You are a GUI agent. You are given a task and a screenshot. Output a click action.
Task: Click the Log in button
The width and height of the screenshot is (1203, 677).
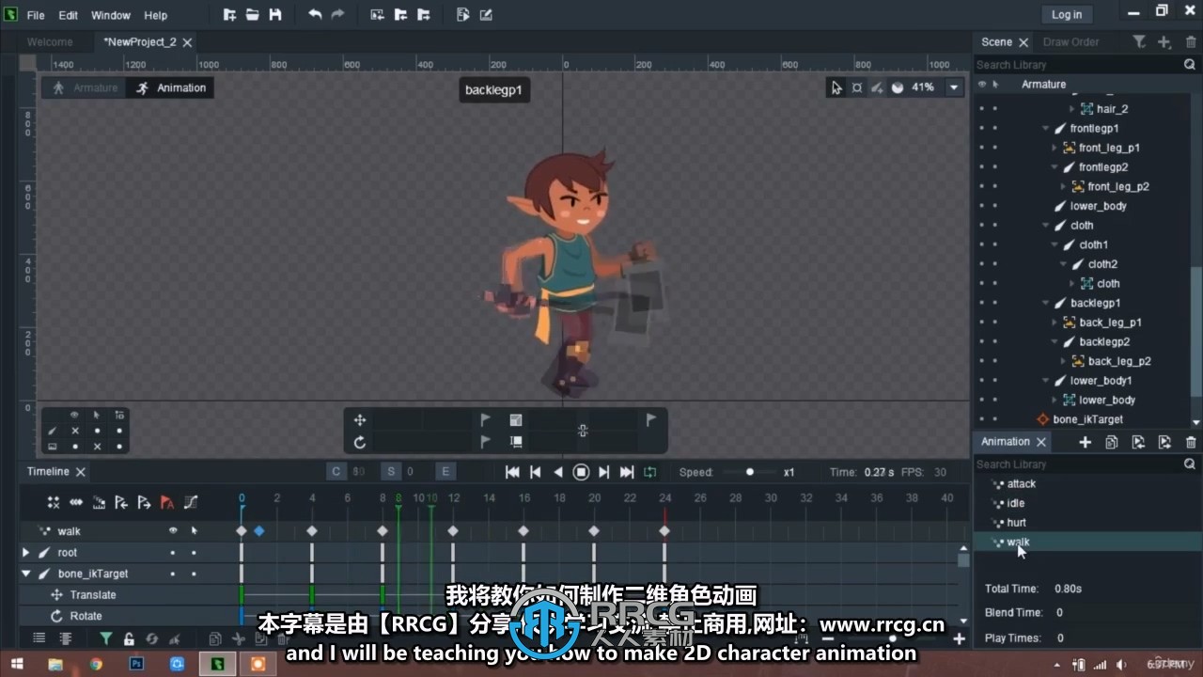[x=1066, y=14]
